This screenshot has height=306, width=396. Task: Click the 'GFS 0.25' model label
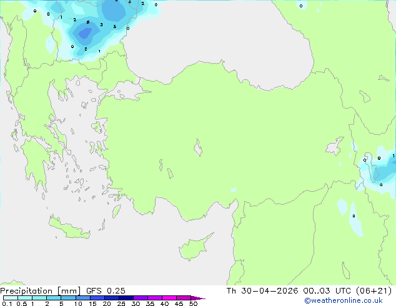tap(106, 291)
